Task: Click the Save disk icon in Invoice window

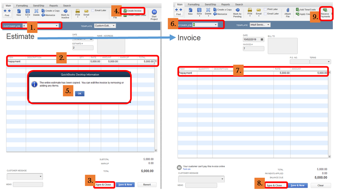Action: click(x=199, y=10)
